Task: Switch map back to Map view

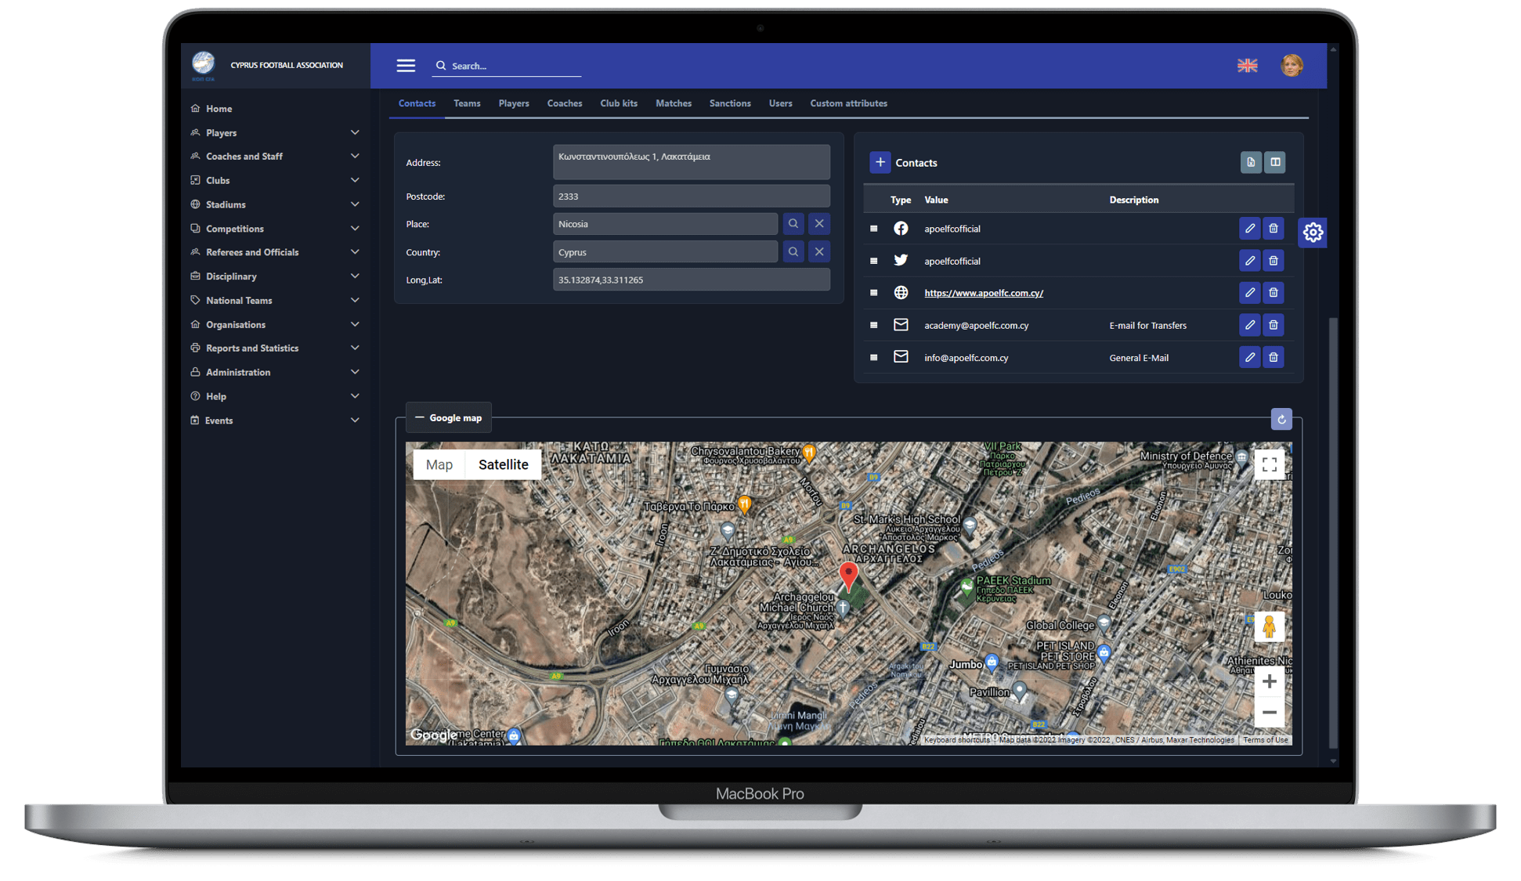Action: tap(439, 464)
